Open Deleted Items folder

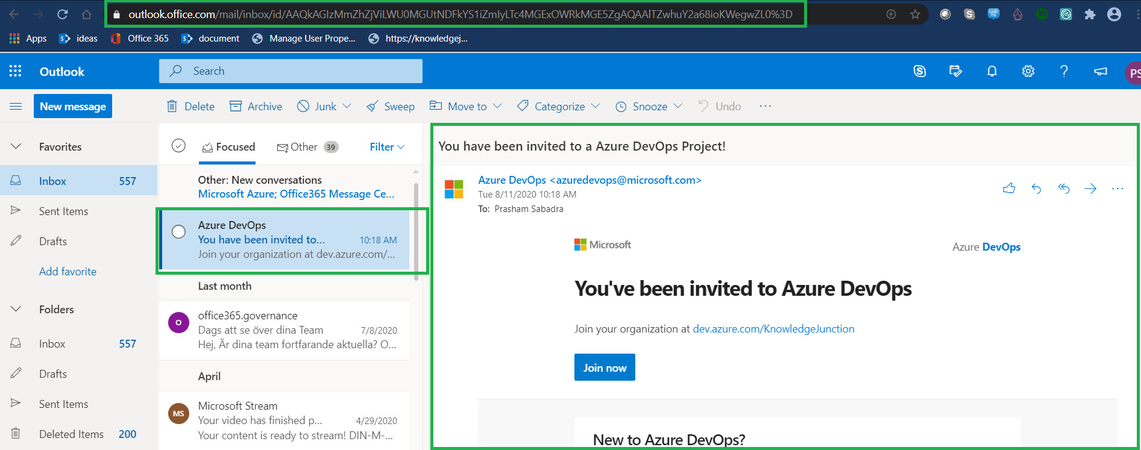(x=78, y=434)
